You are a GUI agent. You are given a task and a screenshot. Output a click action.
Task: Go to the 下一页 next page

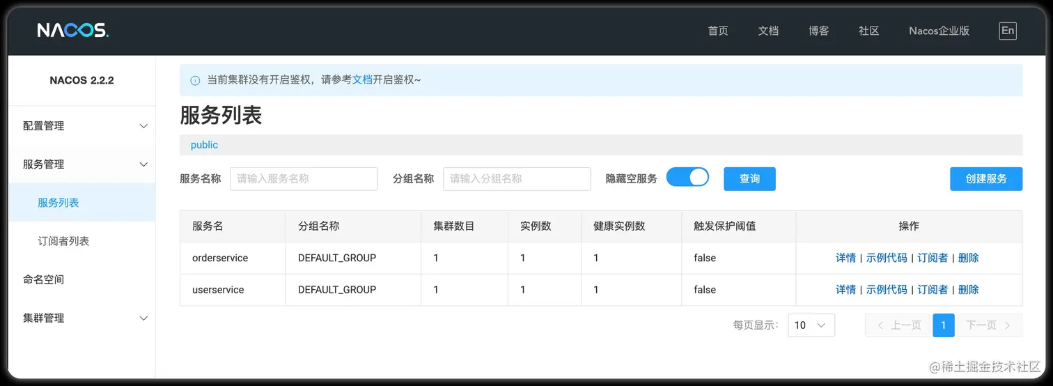[990, 325]
